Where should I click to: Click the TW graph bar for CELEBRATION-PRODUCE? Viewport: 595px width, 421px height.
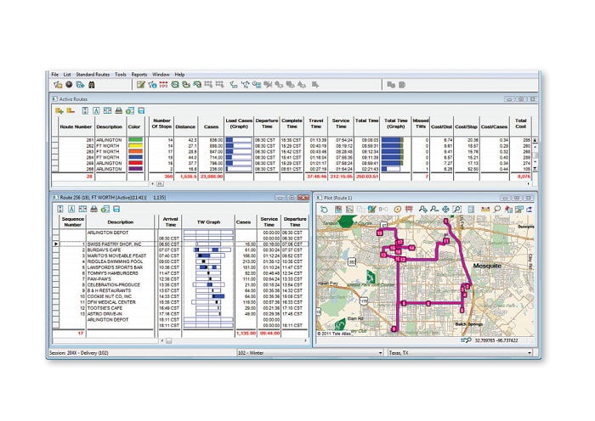tap(209, 284)
